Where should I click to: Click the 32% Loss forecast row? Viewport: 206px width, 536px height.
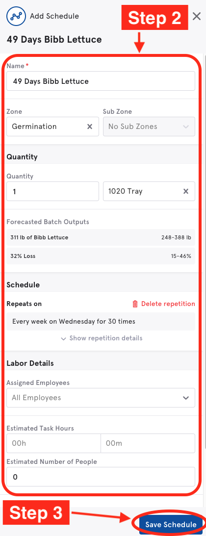click(x=101, y=256)
